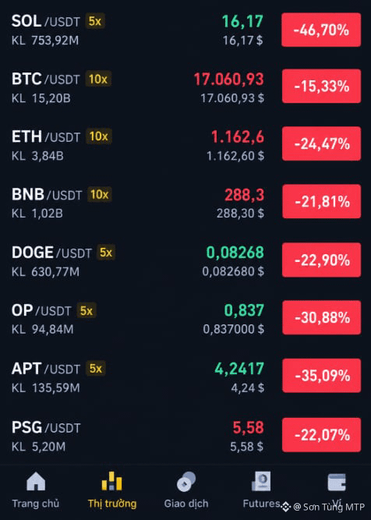Open the Trang chủ home icon
The height and width of the screenshot is (520, 371).
pos(36,482)
